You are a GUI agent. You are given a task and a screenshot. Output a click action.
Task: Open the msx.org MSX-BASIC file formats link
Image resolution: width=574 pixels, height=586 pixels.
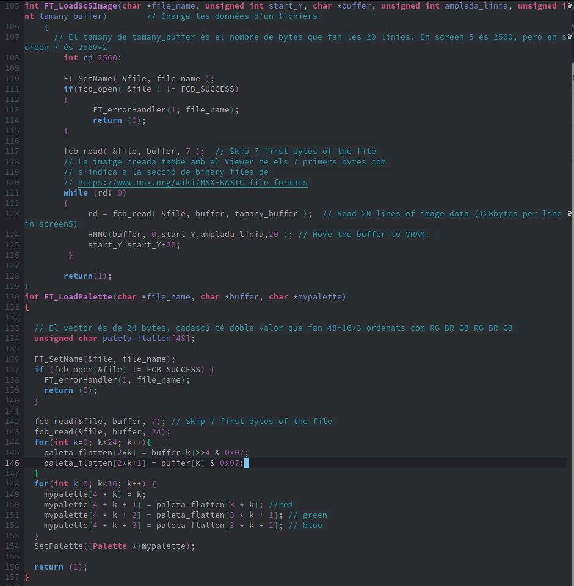(193, 182)
